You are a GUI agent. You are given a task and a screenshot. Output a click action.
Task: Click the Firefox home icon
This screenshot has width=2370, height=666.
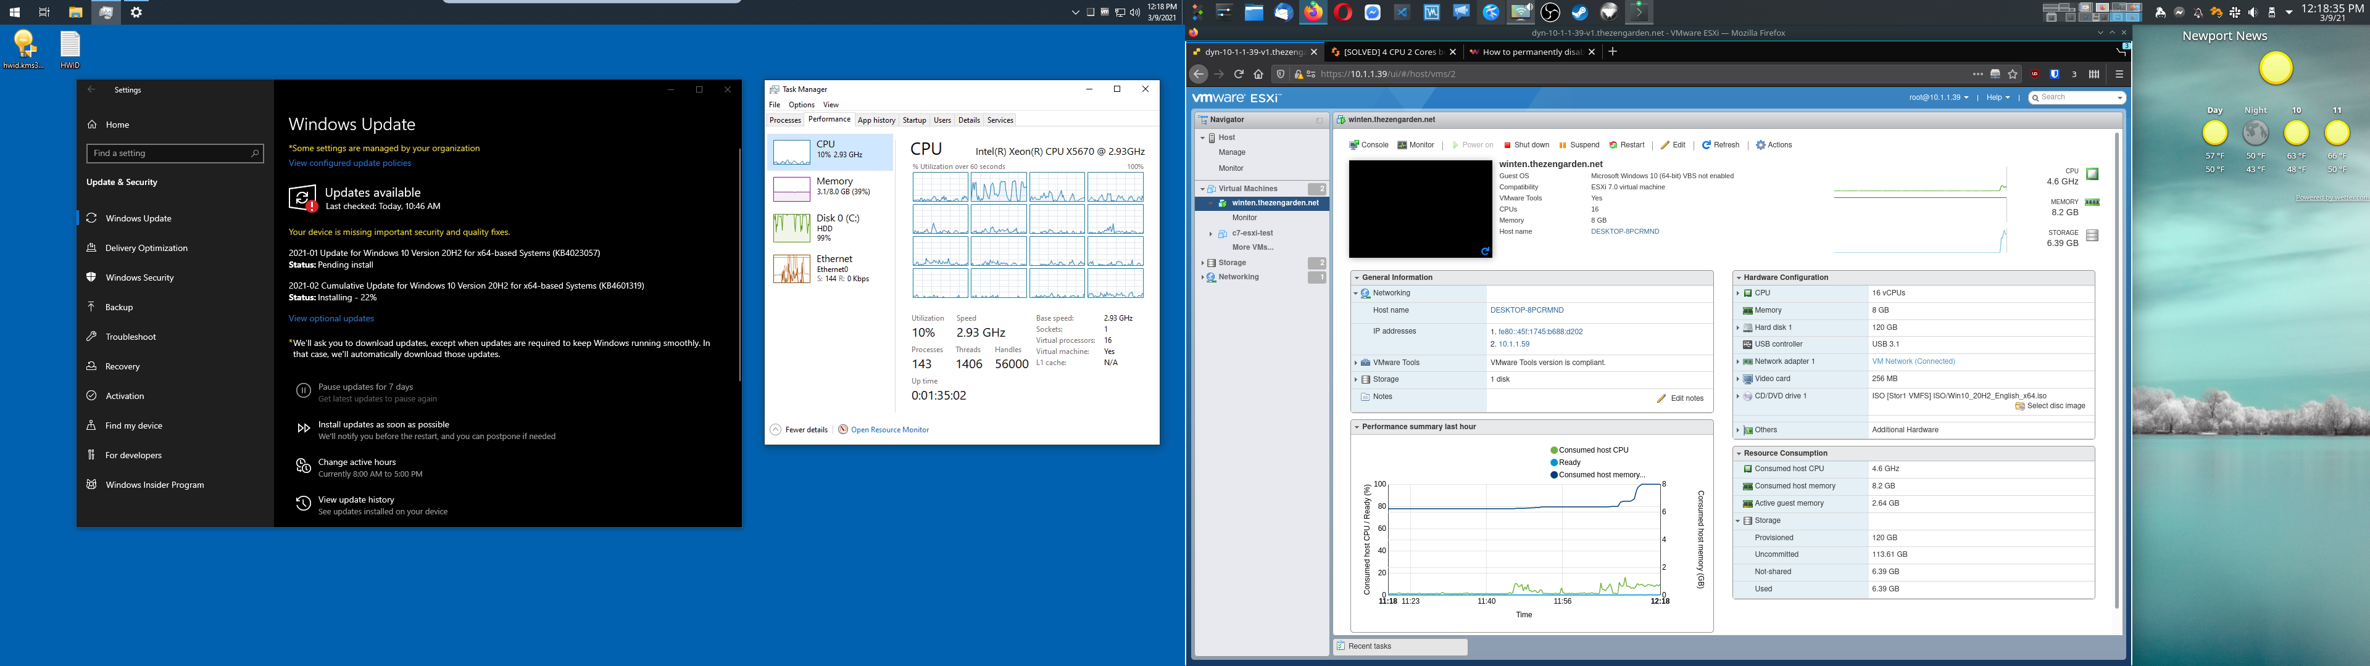pos(1258,75)
